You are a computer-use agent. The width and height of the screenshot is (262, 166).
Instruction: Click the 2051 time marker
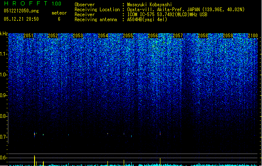click(x=28, y=36)
